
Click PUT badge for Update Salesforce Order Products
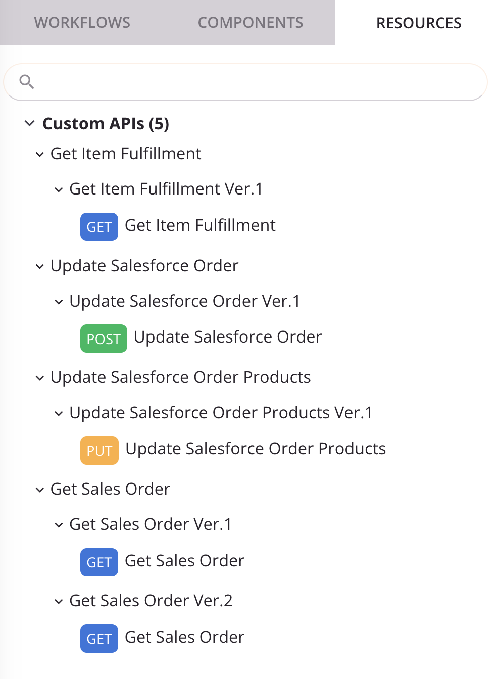coord(99,450)
